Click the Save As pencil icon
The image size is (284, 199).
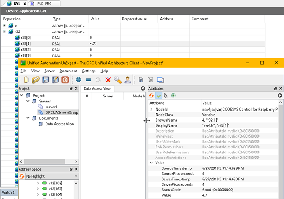pyautogui.click(x=56, y=80)
